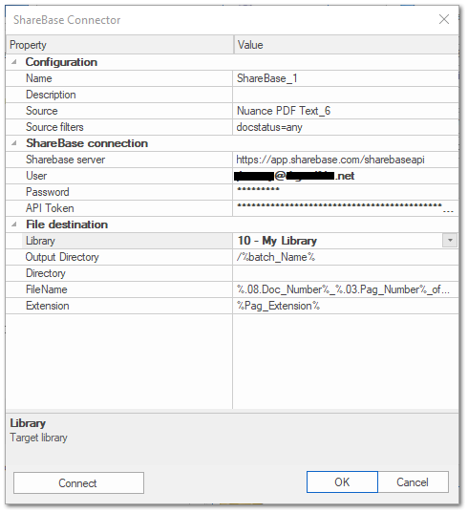The width and height of the screenshot is (468, 513).
Task: Click the ShareBase connection section heading
Action: 87,143
